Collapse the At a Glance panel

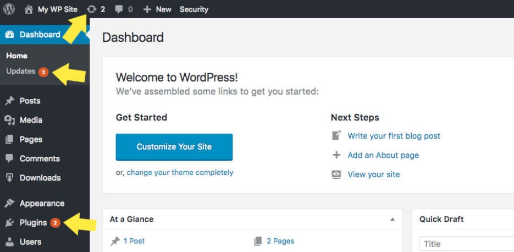click(393, 219)
